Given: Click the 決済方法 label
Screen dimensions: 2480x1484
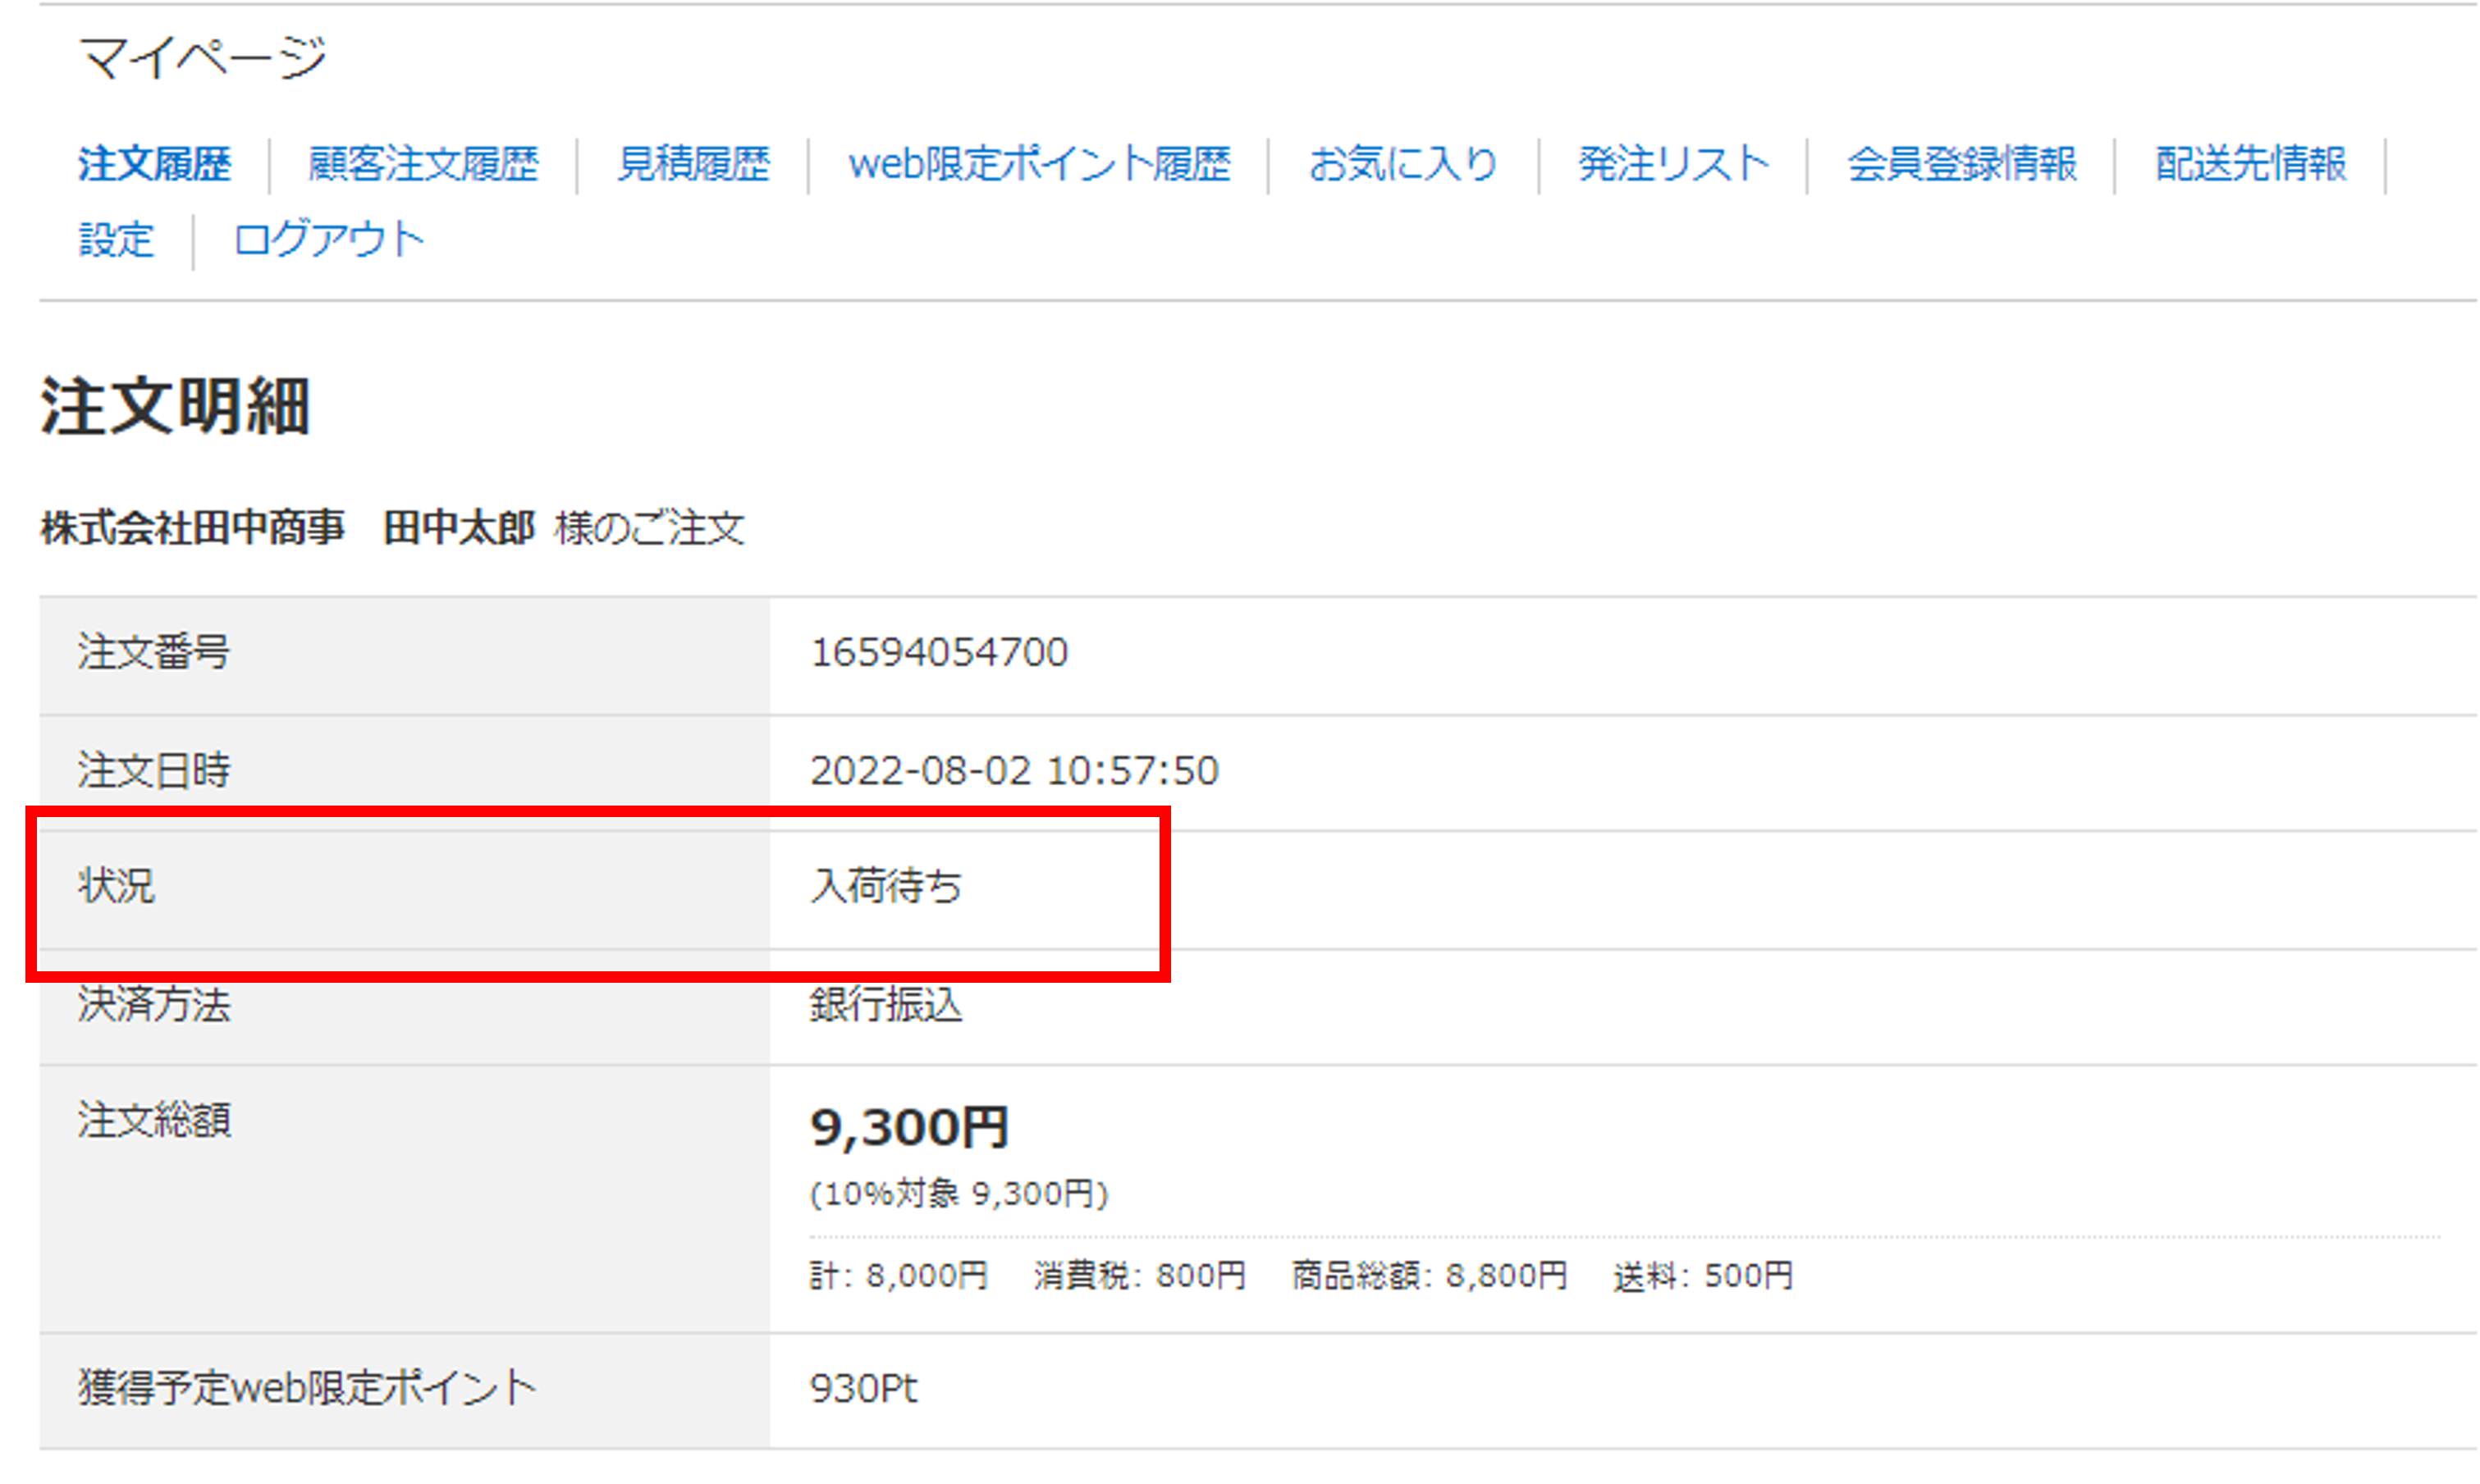Looking at the screenshot, I should [155, 1004].
